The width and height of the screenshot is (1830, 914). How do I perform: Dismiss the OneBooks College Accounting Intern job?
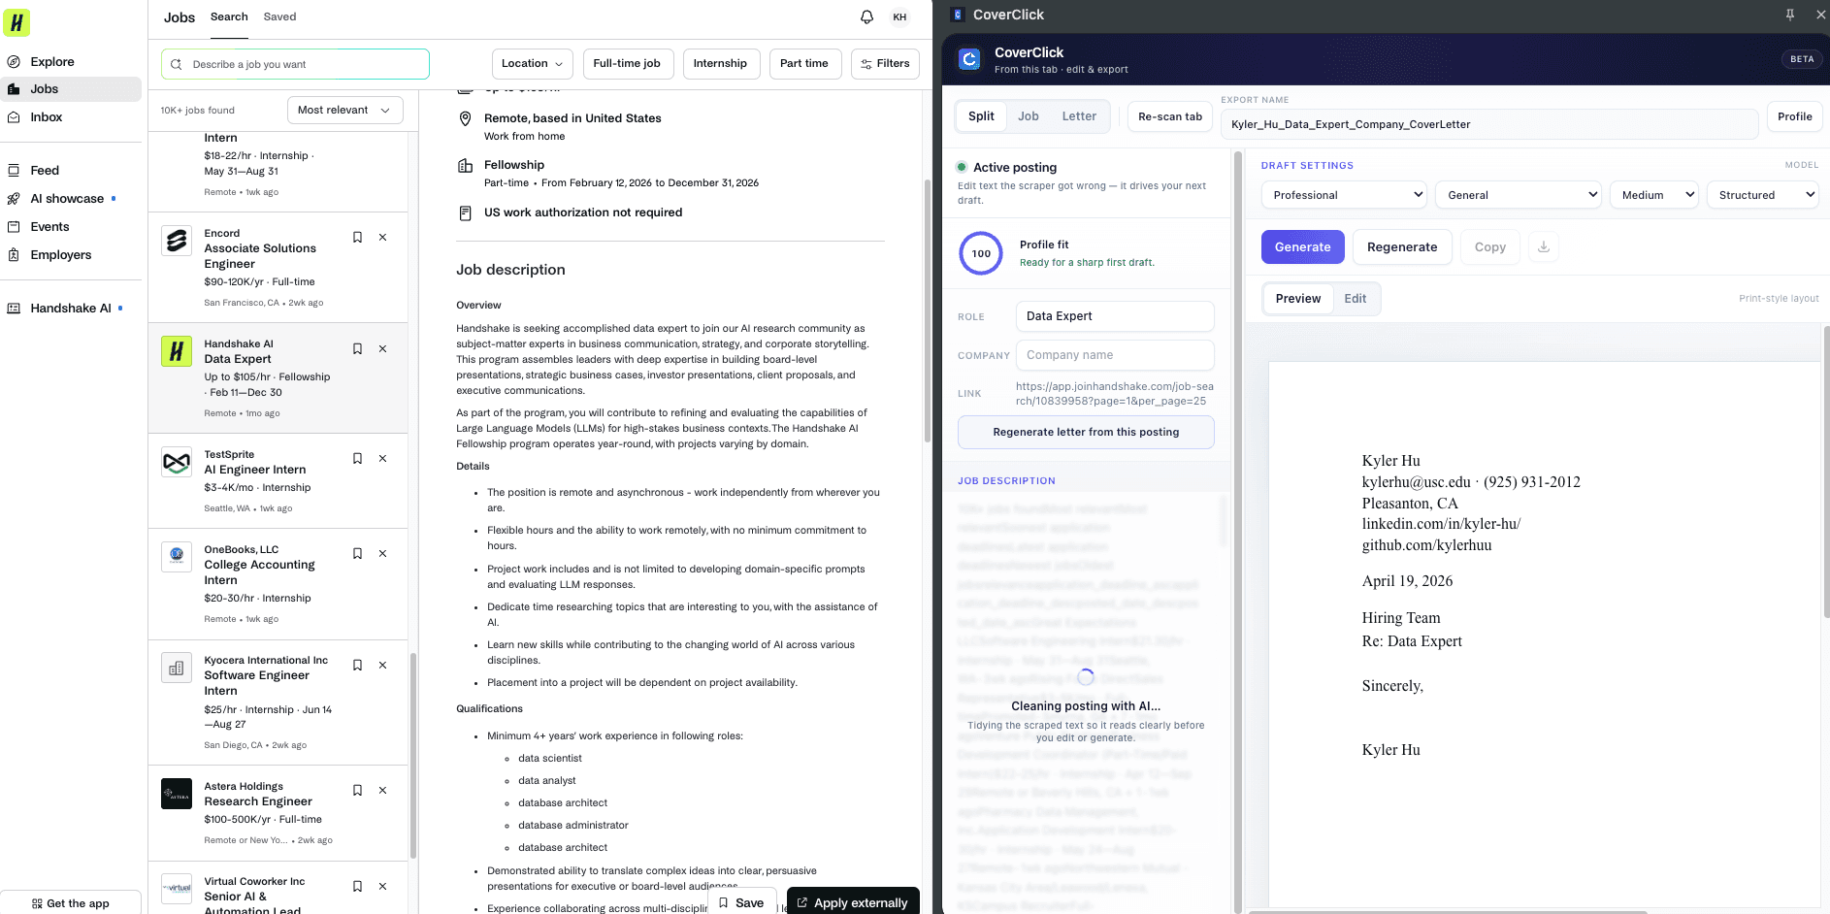click(x=382, y=553)
